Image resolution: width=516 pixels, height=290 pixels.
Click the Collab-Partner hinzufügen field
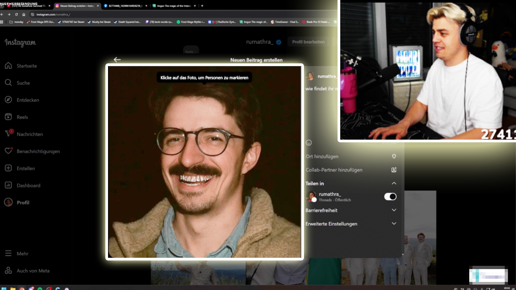click(x=351, y=170)
